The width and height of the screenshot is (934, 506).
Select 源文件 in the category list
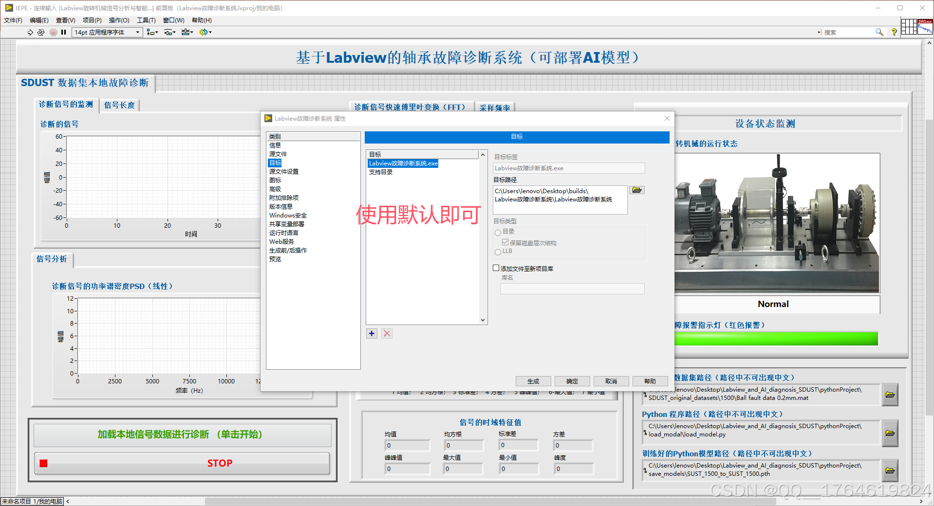click(278, 154)
